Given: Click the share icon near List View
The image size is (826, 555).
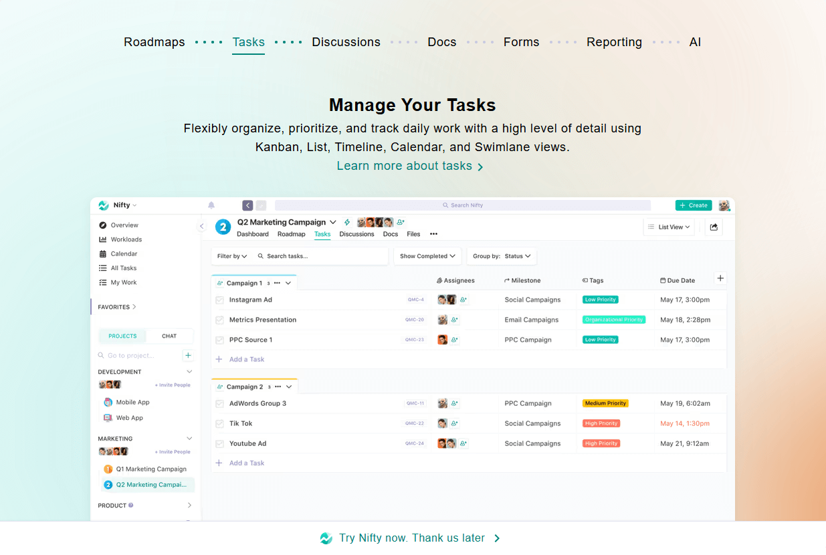Looking at the screenshot, I should point(713,227).
